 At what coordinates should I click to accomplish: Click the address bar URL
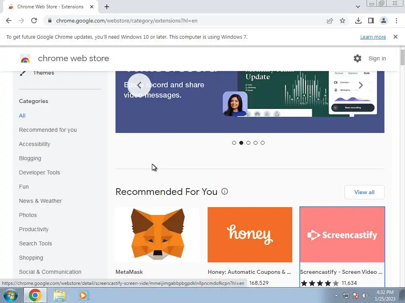click(x=127, y=21)
